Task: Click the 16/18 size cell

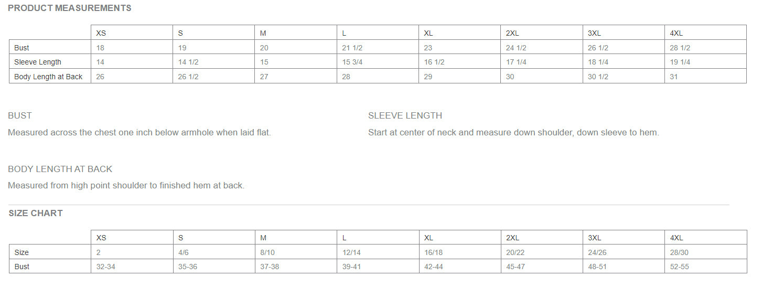Action: 433,252
